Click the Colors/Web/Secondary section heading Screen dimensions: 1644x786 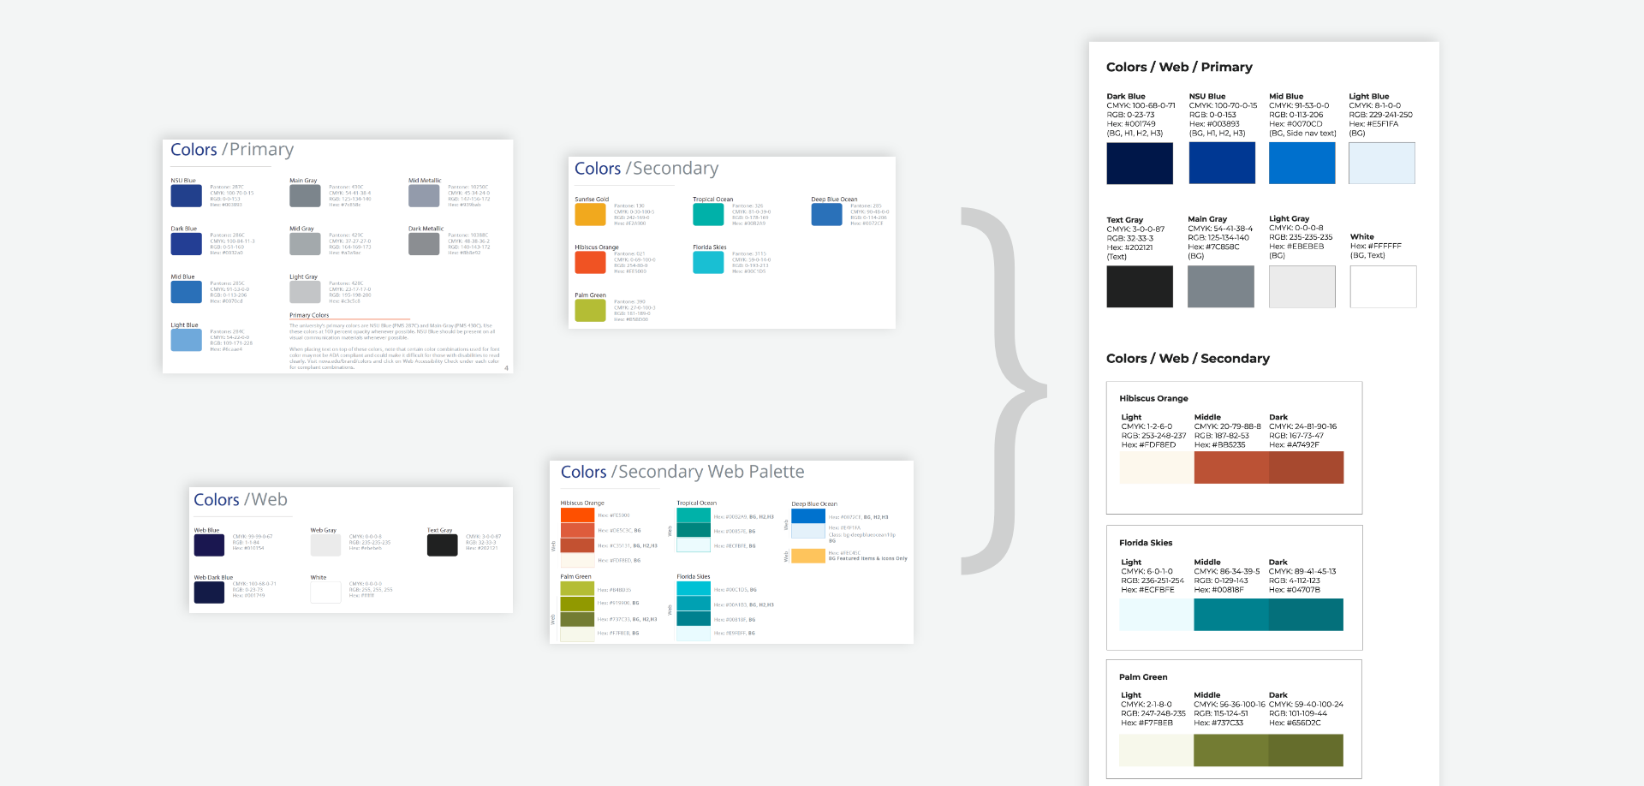tap(1188, 359)
